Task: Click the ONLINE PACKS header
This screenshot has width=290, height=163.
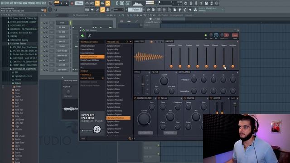Action: click(87, 78)
